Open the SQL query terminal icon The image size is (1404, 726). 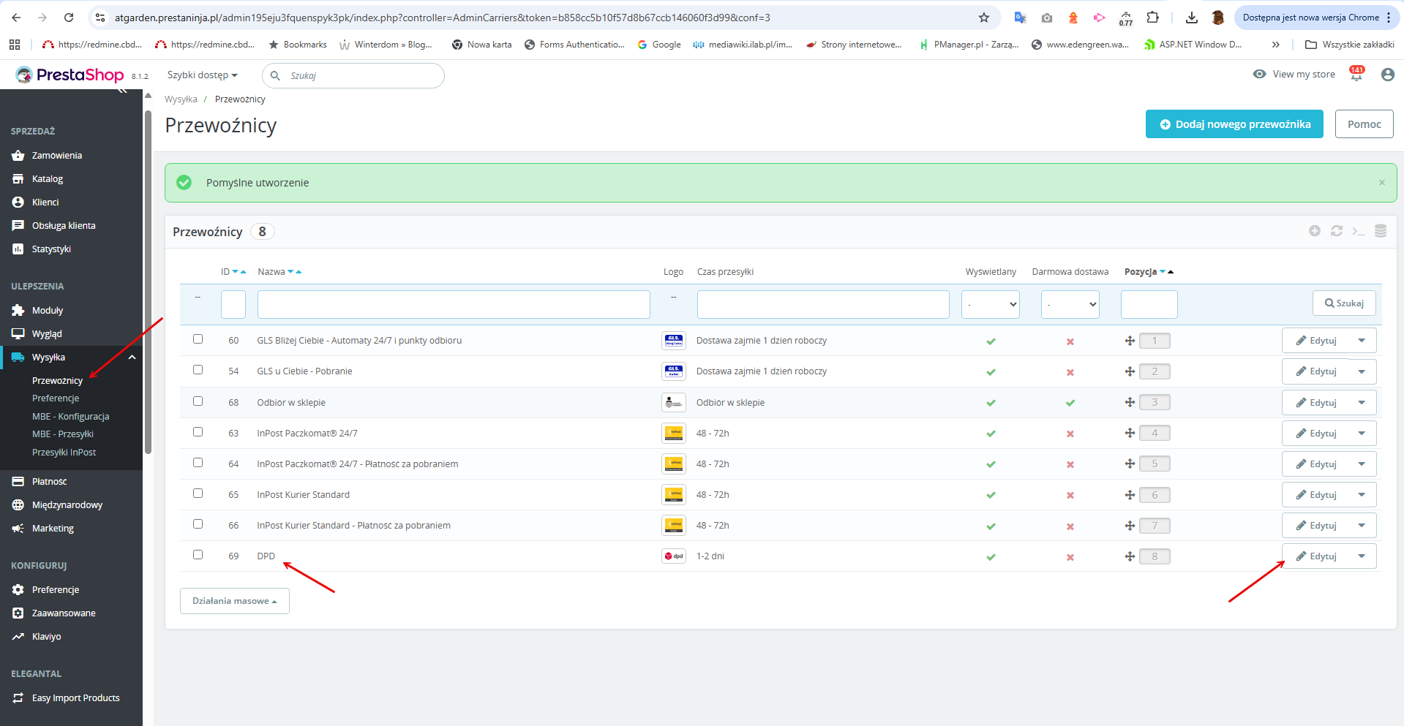pyautogui.click(x=1359, y=231)
